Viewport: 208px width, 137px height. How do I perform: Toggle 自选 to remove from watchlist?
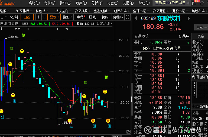click(201, 27)
